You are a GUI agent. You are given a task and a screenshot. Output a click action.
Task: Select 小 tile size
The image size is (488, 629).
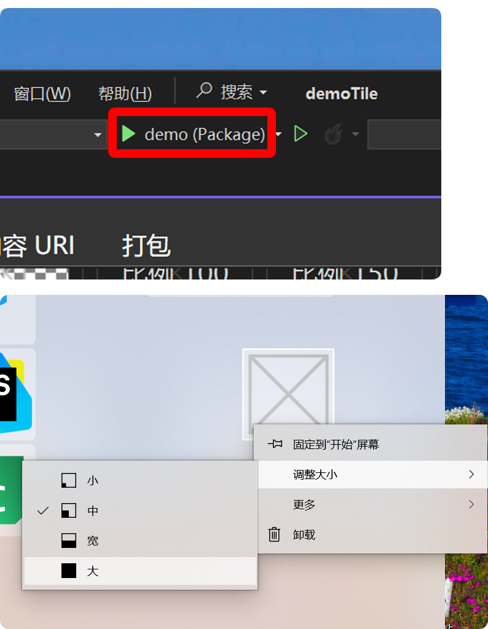coord(140,480)
